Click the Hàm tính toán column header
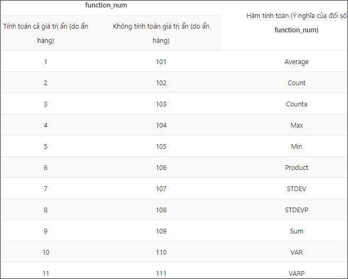The width and height of the screenshot is (348, 279). click(x=296, y=23)
